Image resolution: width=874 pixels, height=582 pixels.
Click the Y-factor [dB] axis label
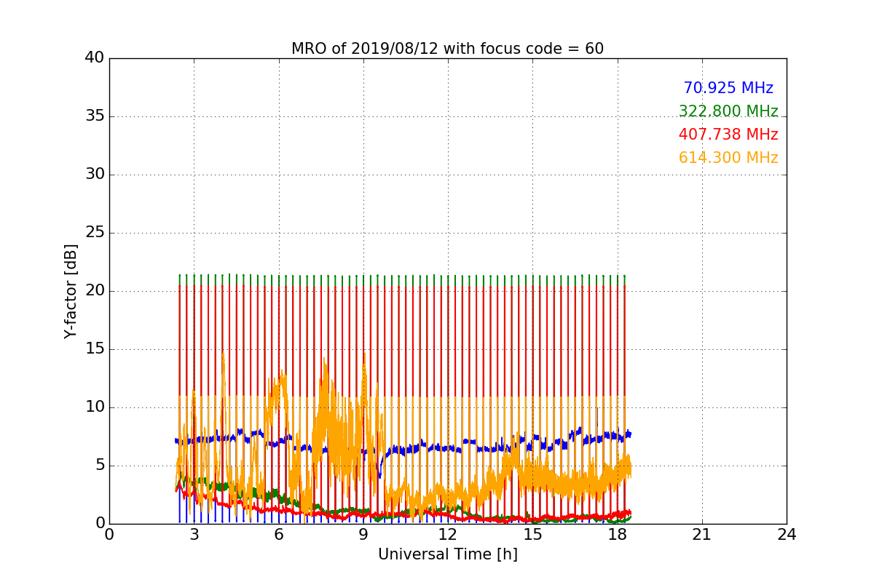pyautogui.click(x=71, y=291)
